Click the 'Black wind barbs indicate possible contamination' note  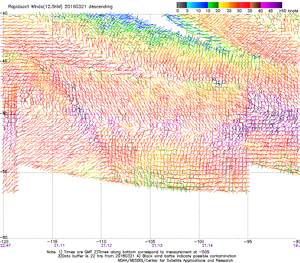tap(189, 256)
